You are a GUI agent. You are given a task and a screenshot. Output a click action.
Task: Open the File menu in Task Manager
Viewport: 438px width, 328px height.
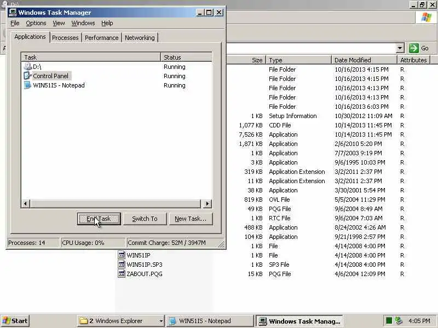(x=15, y=23)
